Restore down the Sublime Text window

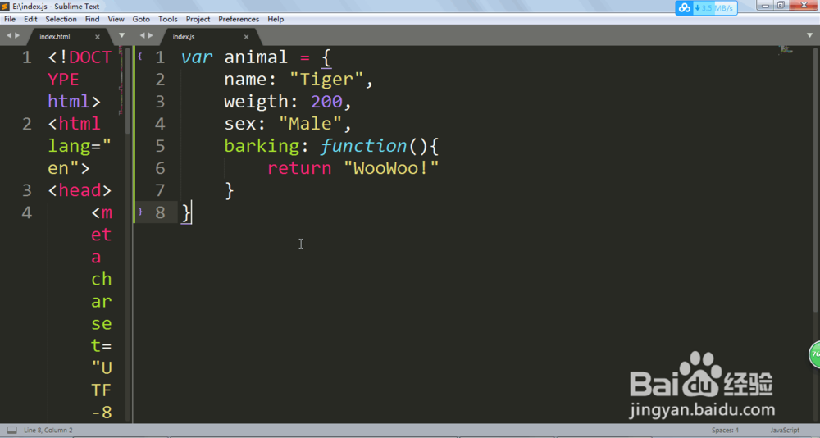(x=781, y=5)
